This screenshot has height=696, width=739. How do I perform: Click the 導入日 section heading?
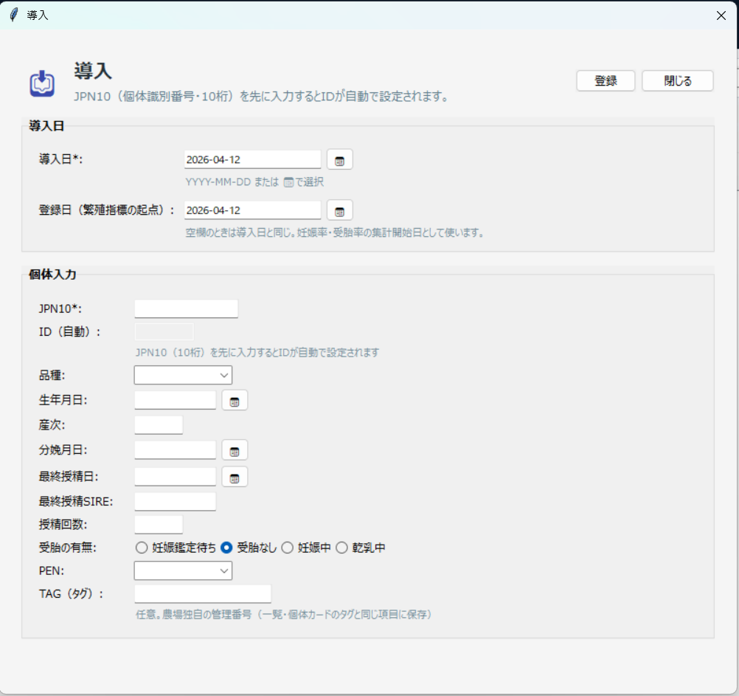point(46,126)
